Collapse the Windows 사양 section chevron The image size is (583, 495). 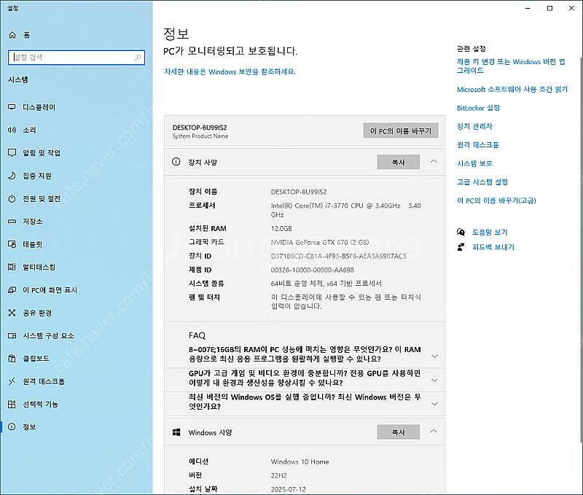tap(434, 432)
